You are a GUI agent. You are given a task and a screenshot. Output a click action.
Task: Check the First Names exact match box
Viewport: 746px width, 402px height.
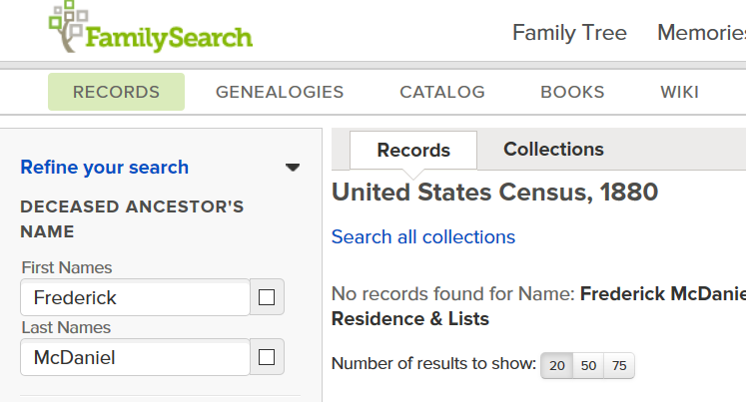pos(267,297)
